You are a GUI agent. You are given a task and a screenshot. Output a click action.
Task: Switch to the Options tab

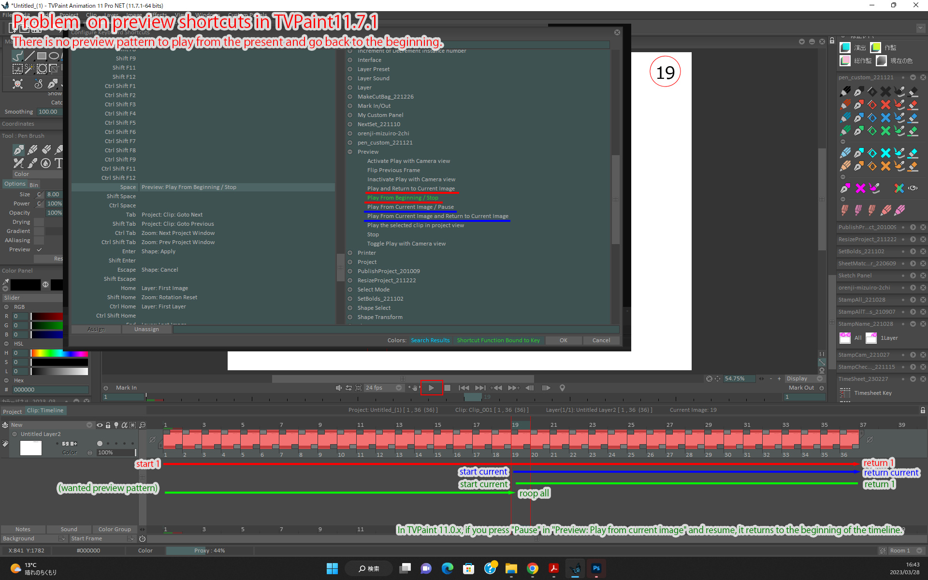(x=14, y=184)
